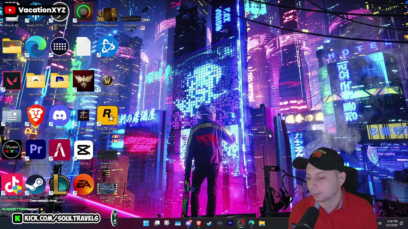
Task: Open Microsoft Edge from the taskbar
Action: click(251, 223)
